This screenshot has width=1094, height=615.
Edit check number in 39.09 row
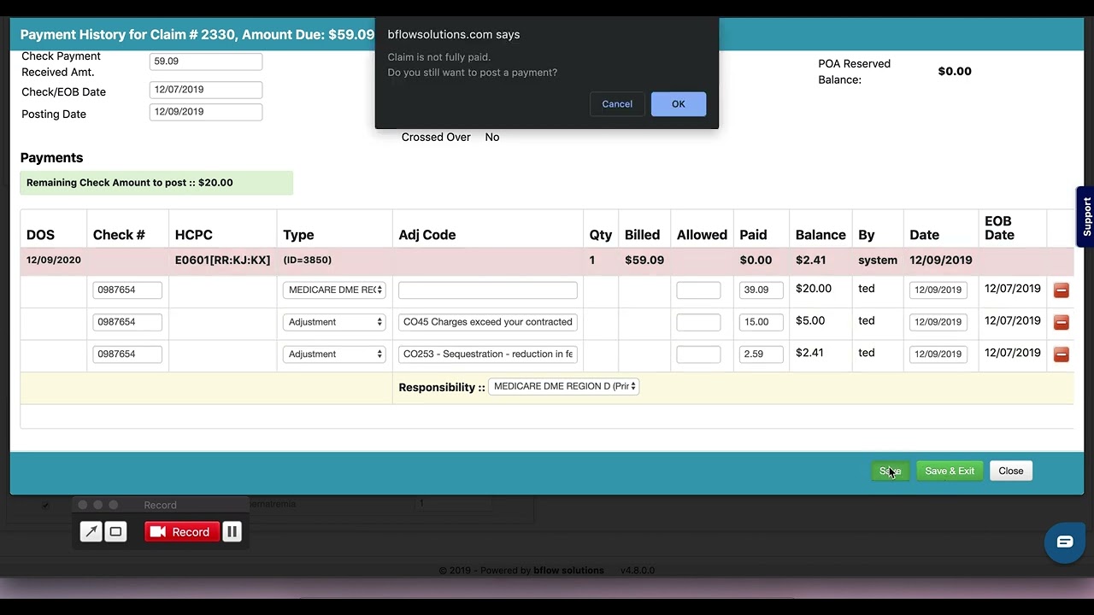coord(127,290)
